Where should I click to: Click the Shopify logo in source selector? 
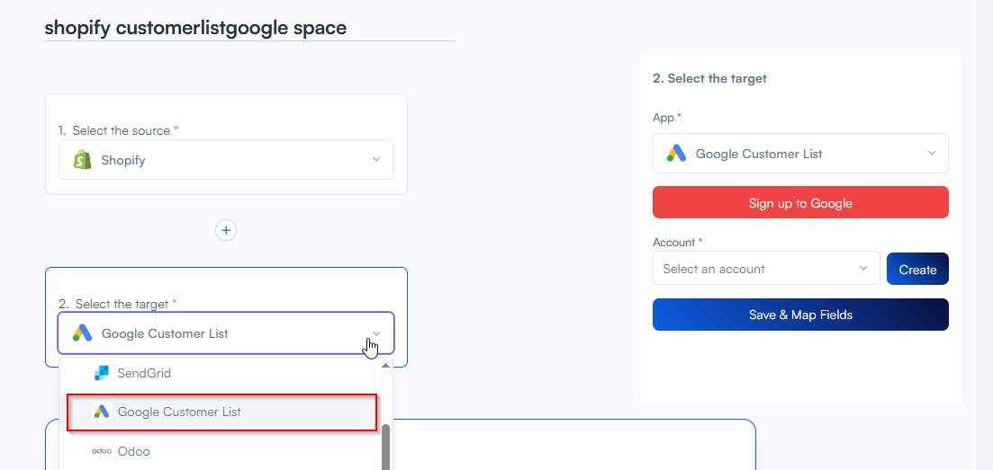point(83,160)
